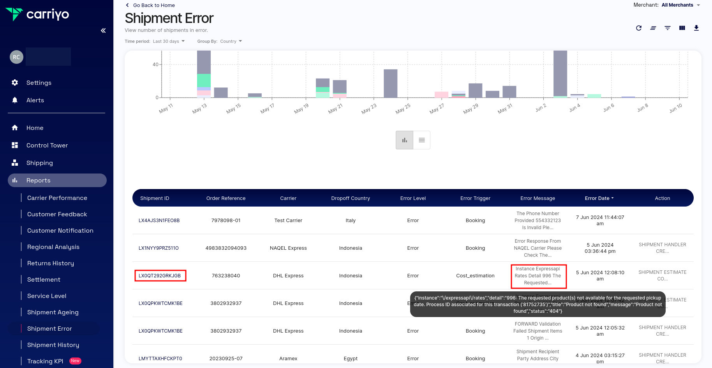Open Service Level report

(x=47, y=296)
